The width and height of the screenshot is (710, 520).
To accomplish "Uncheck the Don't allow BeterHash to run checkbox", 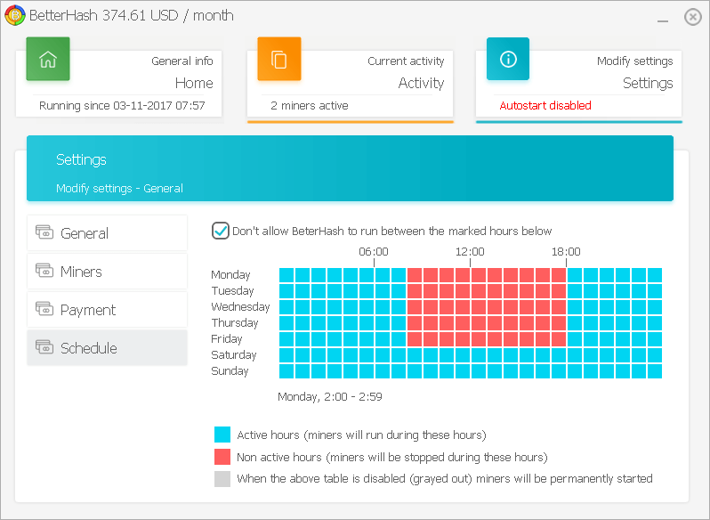I will [221, 231].
